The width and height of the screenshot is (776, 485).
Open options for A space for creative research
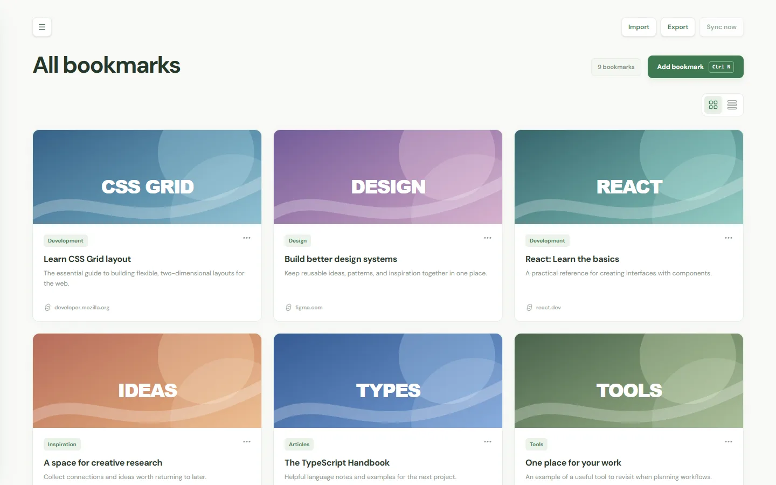tap(247, 441)
